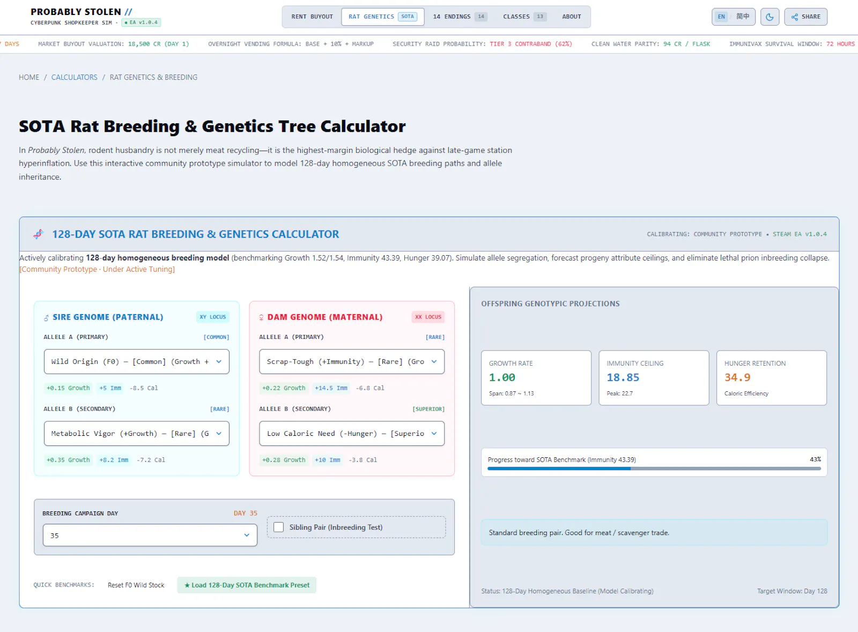Image resolution: width=858 pixels, height=632 pixels.
Task: Click the SOTA badge on Rat Genetics tab
Action: (408, 17)
